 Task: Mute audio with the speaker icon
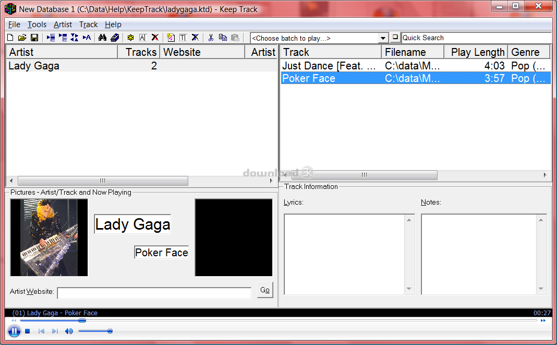click(69, 331)
